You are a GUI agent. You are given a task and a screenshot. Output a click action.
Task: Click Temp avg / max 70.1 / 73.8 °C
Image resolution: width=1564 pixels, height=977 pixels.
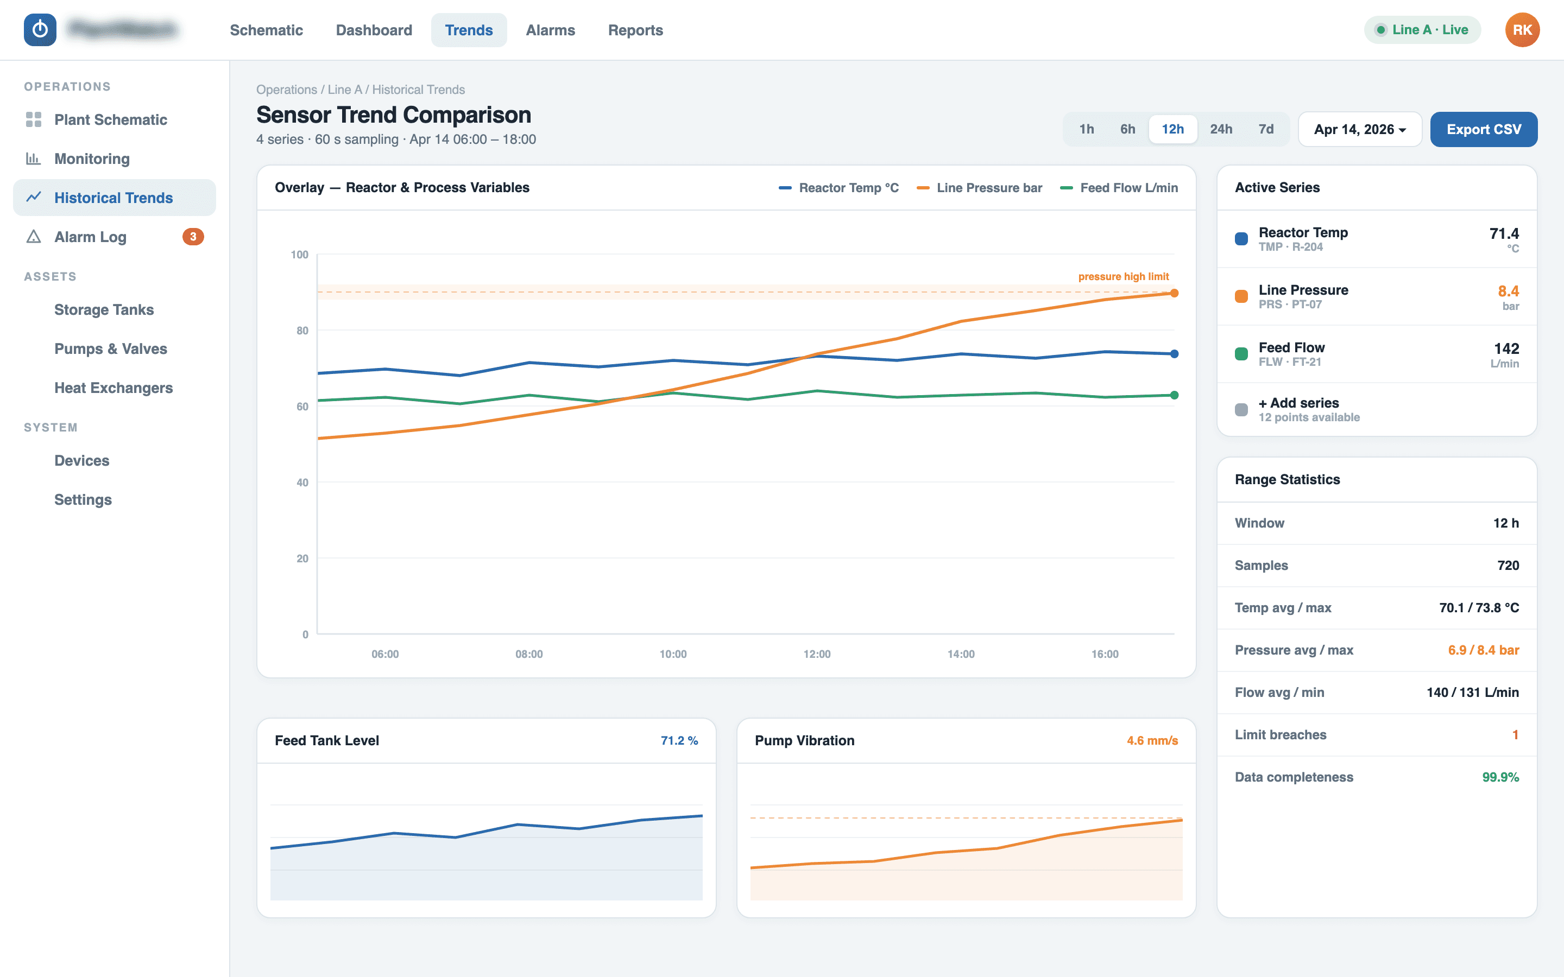pos(1479,607)
